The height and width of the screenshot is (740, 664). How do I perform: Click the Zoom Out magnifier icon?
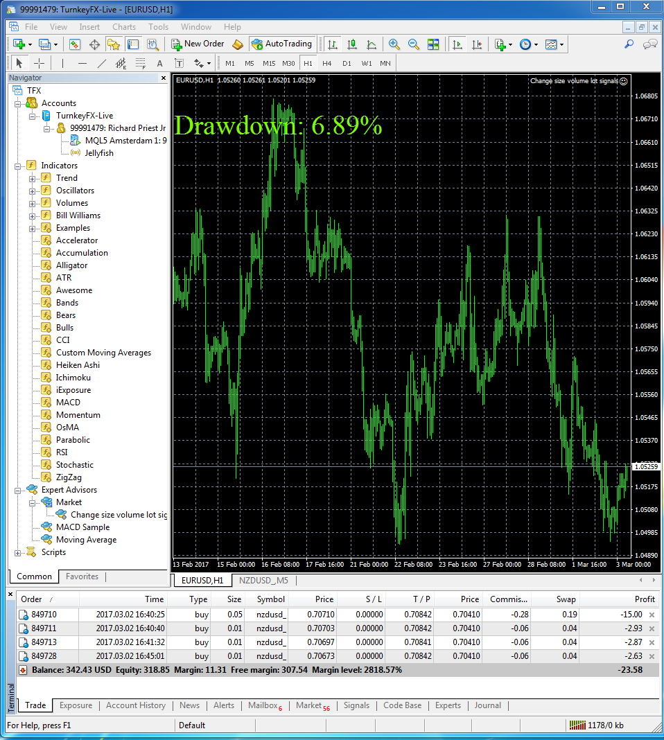[413, 44]
